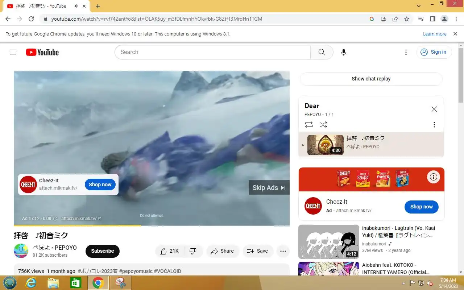The height and width of the screenshot is (290, 464).
Task: Bookmark this tab with star icon
Action: [x=407, y=19]
